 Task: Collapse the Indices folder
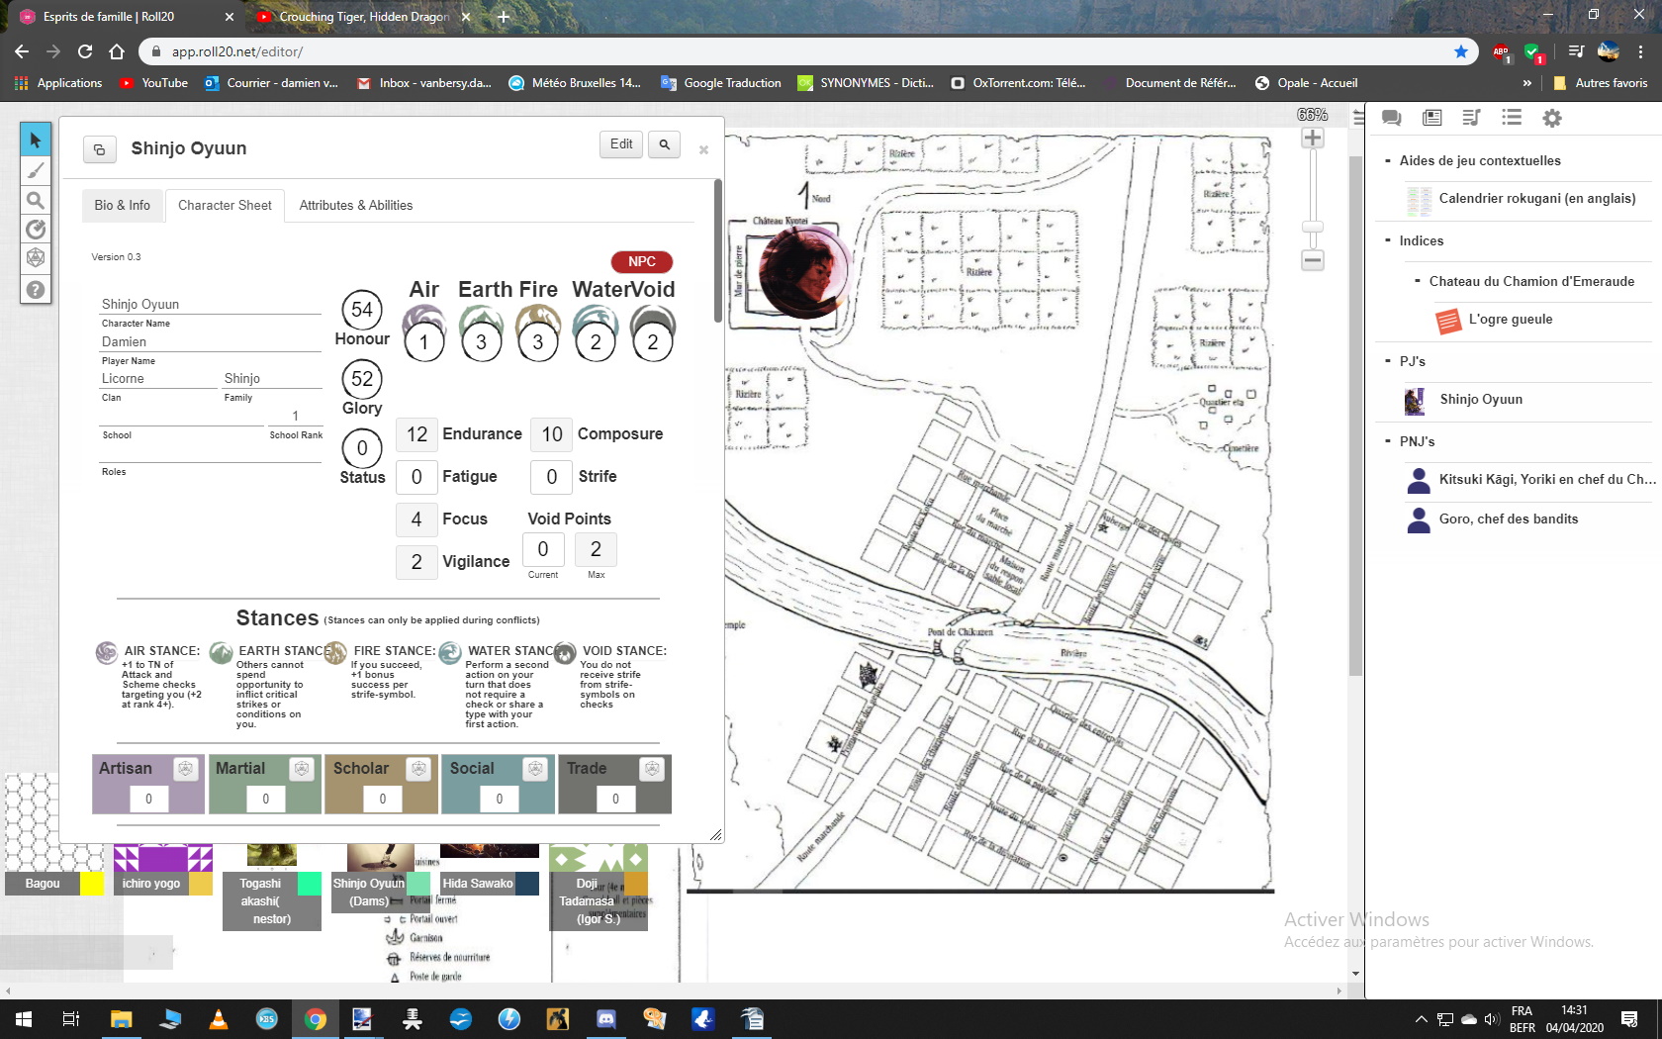click(1388, 240)
